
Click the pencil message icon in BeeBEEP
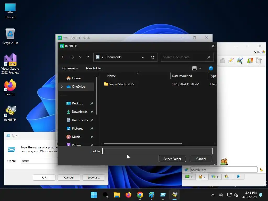point(231,60)
